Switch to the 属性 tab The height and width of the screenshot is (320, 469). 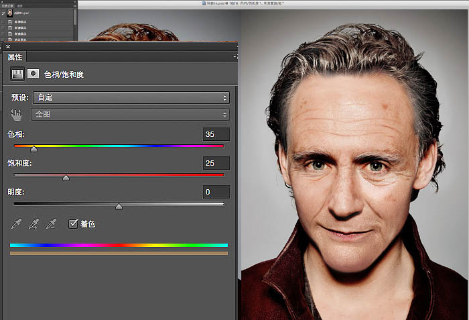(15, 57)
